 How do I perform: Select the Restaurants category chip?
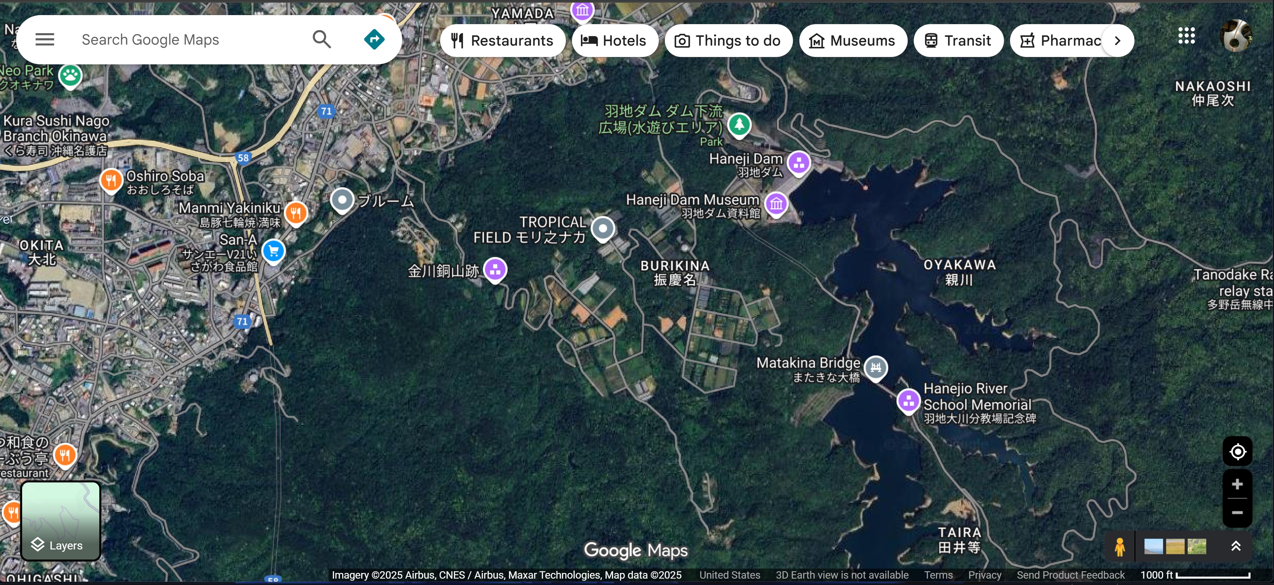(502, 41)
